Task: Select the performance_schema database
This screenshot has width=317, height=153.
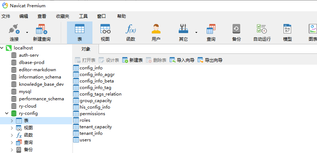Action: coord(41,99)
